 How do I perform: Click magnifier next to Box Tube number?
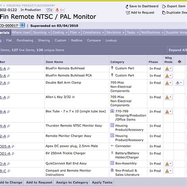point(9,112)
